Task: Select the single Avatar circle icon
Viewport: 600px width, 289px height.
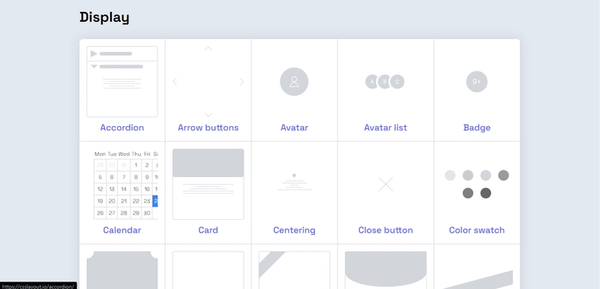Action: coord(294,82)
